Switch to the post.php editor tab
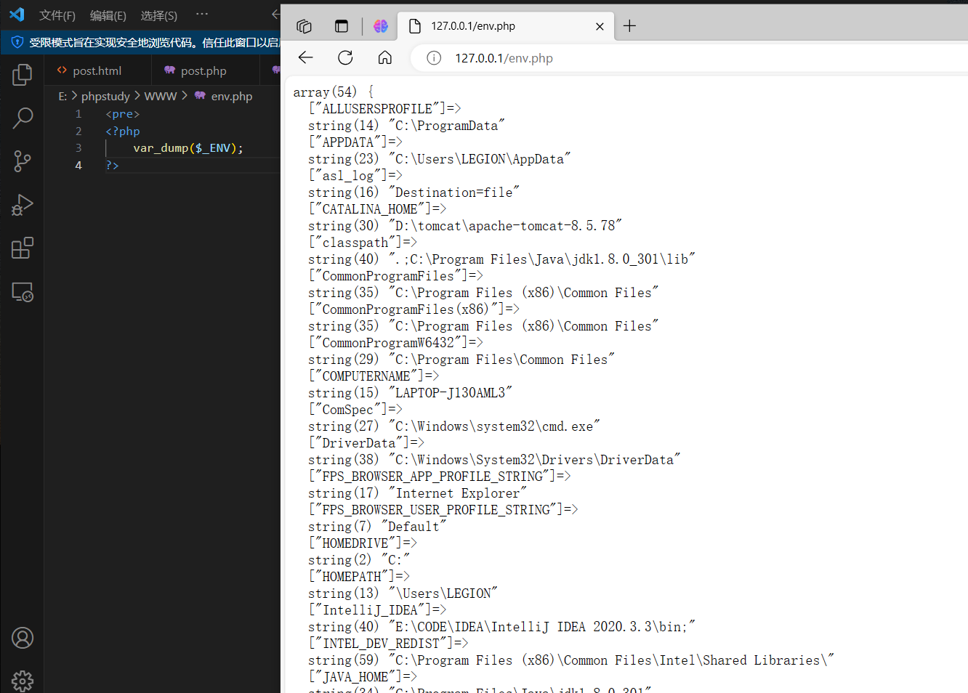 point(203,70)
